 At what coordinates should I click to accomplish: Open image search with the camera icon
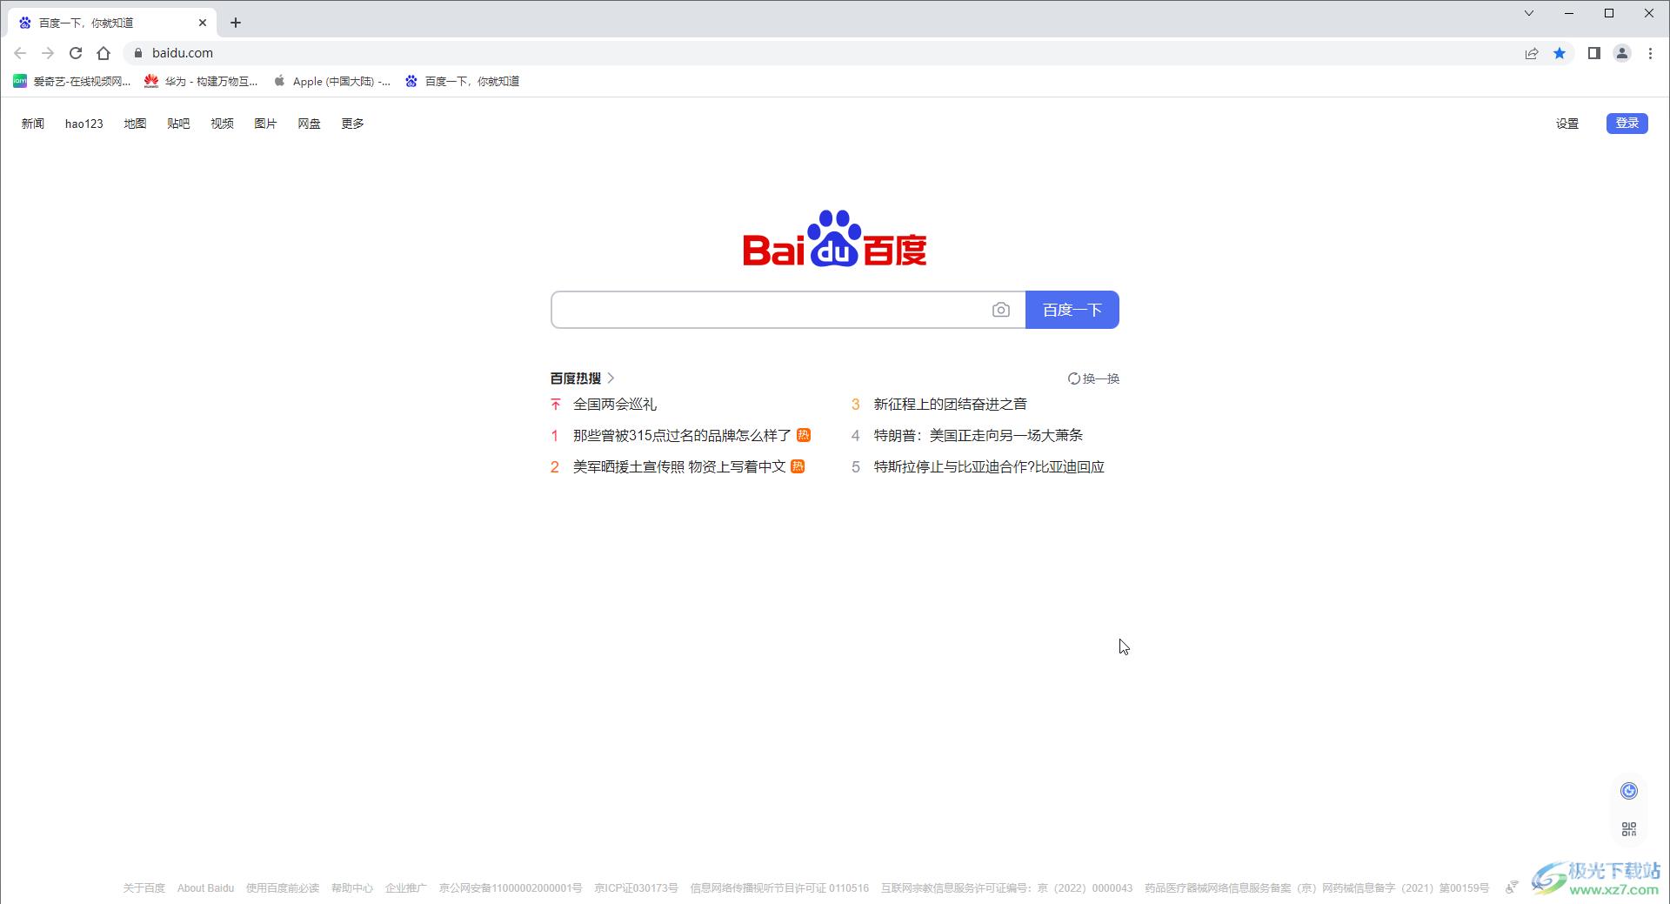[x=1001, y=310]
